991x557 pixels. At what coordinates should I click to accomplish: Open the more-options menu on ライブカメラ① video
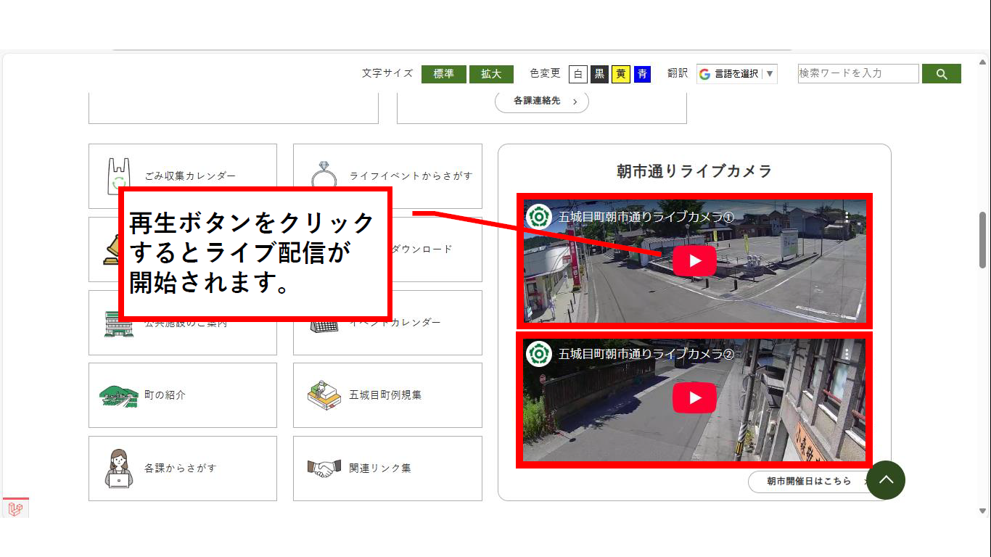pyautogui.click(x=847, y=217)
